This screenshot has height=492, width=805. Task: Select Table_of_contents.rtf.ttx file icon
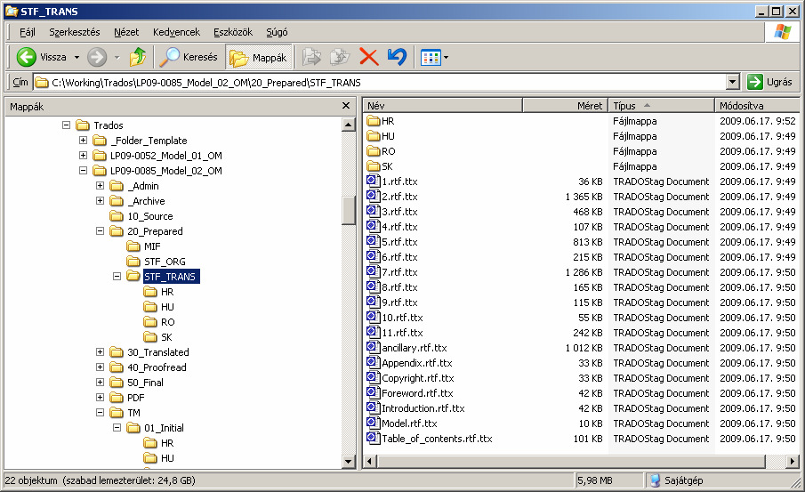tap(373, 438)
